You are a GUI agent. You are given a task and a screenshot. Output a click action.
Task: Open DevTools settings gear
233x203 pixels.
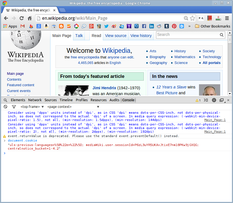[x=214, y=100]
